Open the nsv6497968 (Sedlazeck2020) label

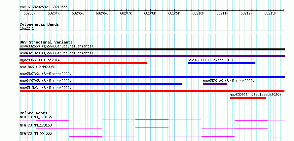coord(46,81)
